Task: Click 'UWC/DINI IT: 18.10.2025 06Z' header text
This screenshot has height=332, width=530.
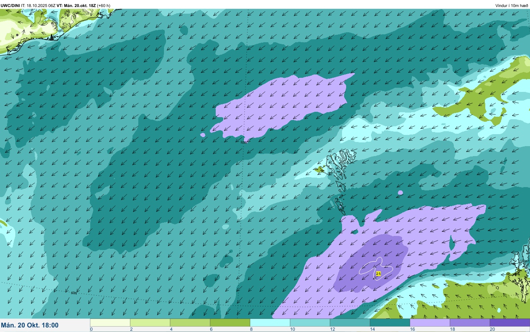Action: (27, 5)
